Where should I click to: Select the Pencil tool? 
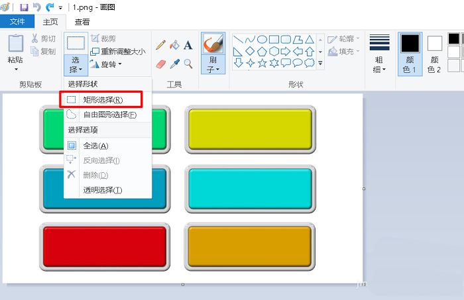coord(160,45)
